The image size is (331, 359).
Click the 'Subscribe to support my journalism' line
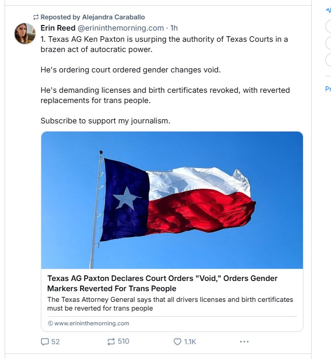coord(105,121)
